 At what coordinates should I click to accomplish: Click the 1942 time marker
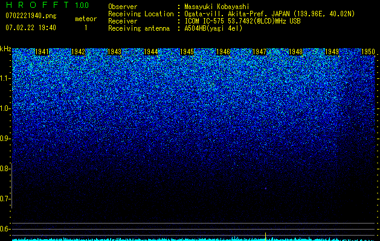click(79, 52)
